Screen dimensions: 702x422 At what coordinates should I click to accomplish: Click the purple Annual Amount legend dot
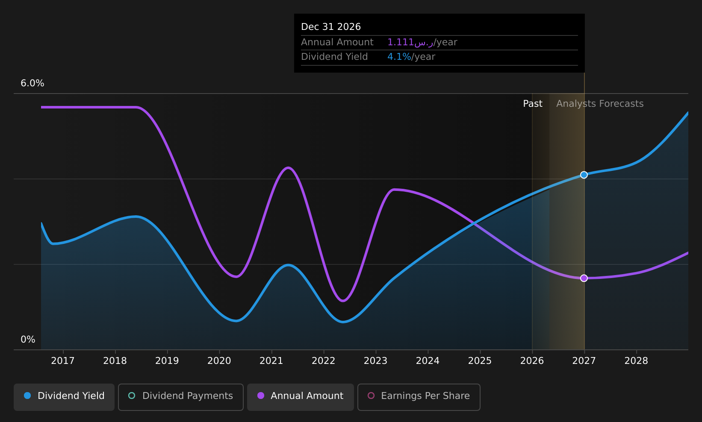point(261,396)
